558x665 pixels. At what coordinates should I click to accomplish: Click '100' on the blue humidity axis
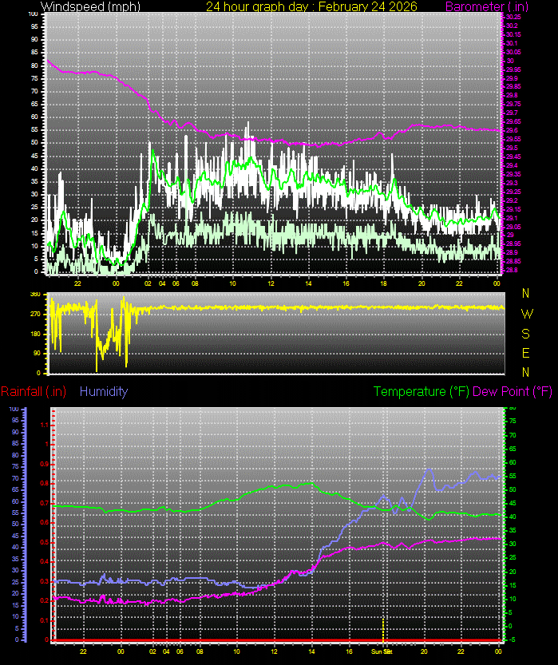(x=14, y=409)
